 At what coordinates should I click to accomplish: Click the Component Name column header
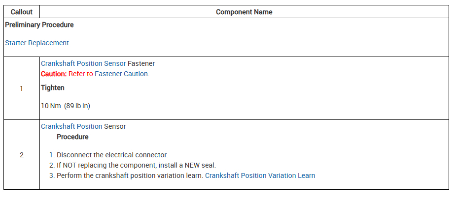(x=244, y=12)
